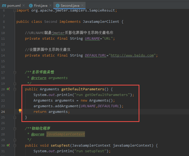Click implements gutter icon beside setupTest

pyautogui.click(x=8, y=145)
